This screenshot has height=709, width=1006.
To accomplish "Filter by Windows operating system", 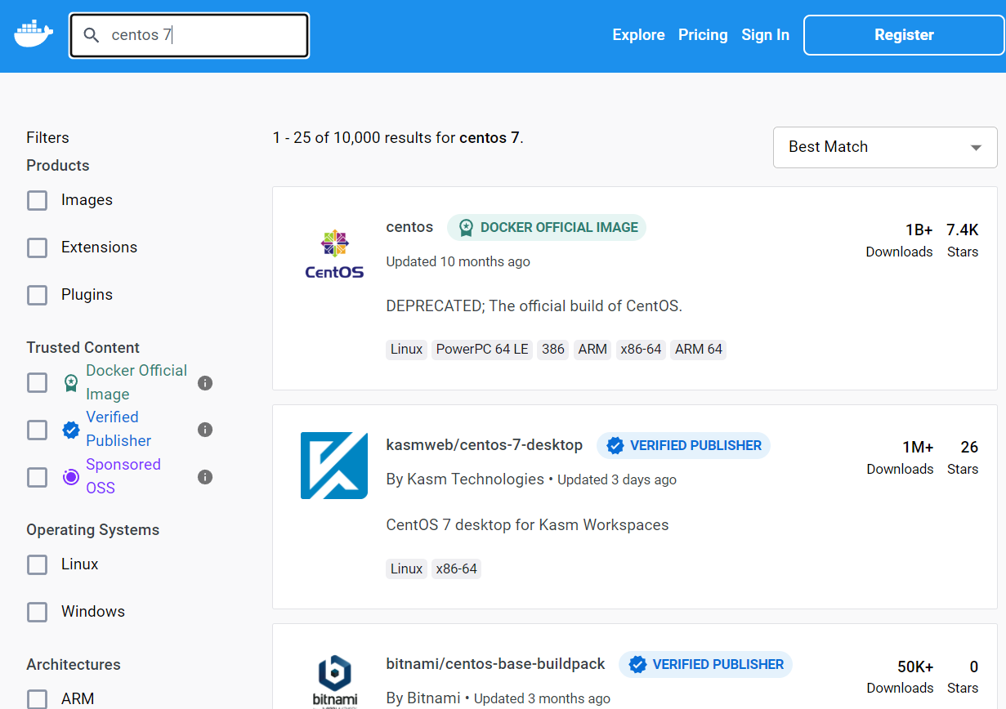I will click(x=38, y=612).
